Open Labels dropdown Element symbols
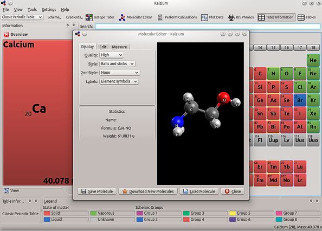The height and width of the screenshot is (231, 322). (119, 81)
